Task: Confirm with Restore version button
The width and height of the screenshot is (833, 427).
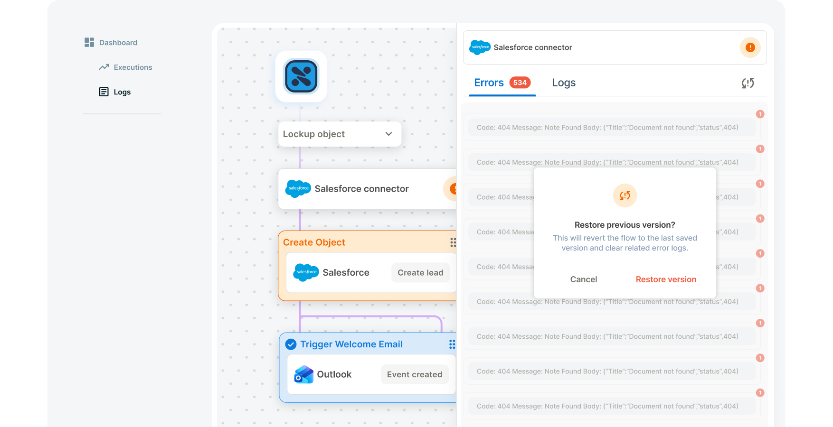Action: (666, 279)
